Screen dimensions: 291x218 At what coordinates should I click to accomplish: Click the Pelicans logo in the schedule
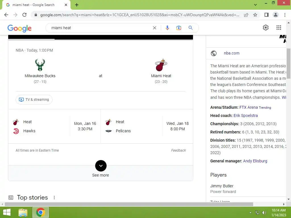(x=109, y=131)
